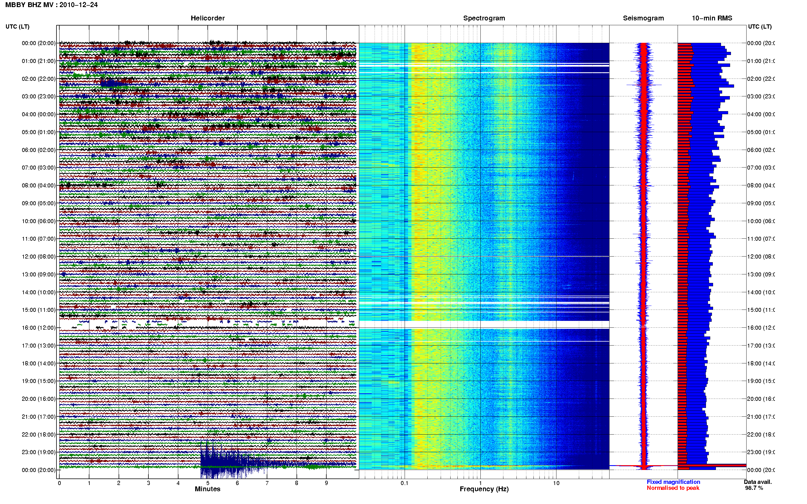This screenshot has width=807, height=504.
Task: Select the Helicorder panel heading
Action: click(207, 18)
